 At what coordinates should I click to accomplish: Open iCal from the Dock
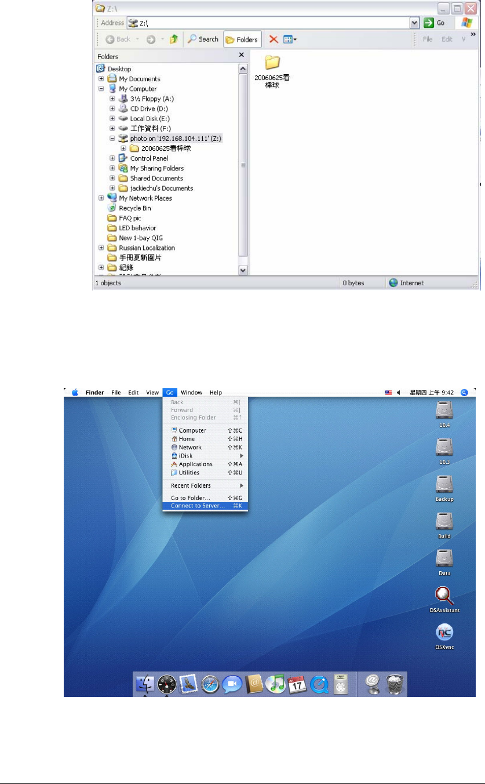pos(297,685)
